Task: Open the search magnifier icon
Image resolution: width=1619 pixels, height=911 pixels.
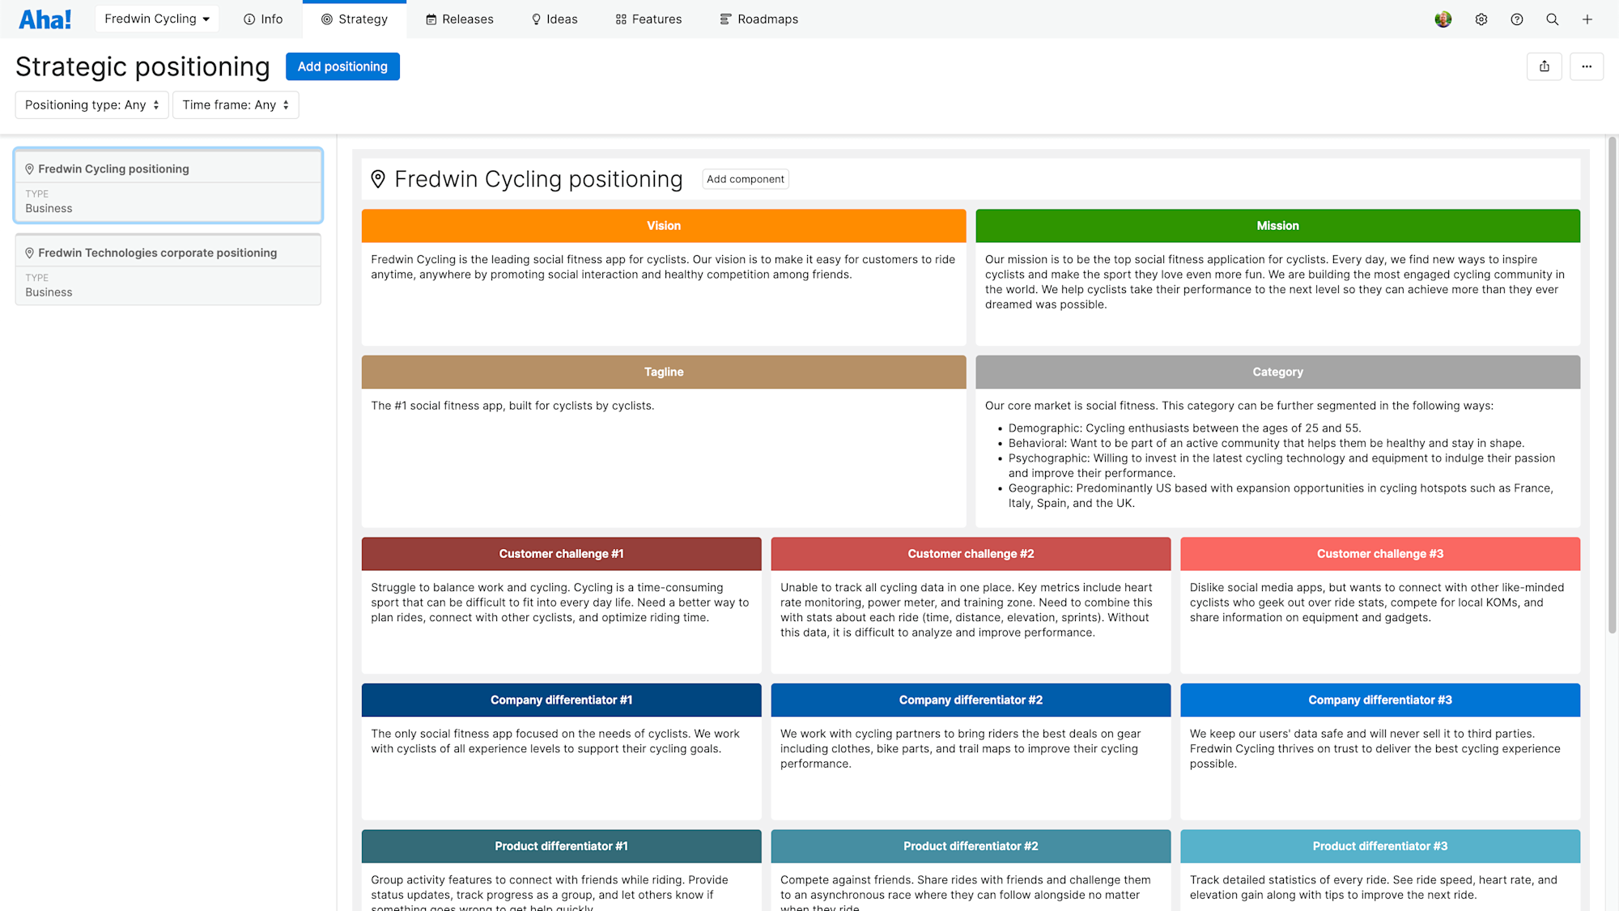Action: tap(1552, 19)
